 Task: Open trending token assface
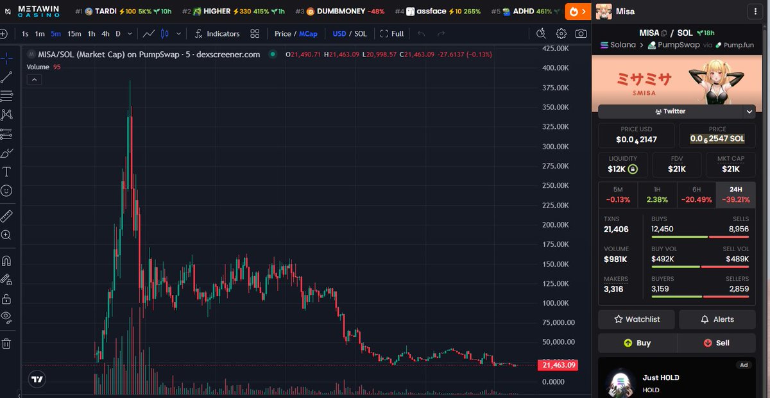(x=438, y=12)
